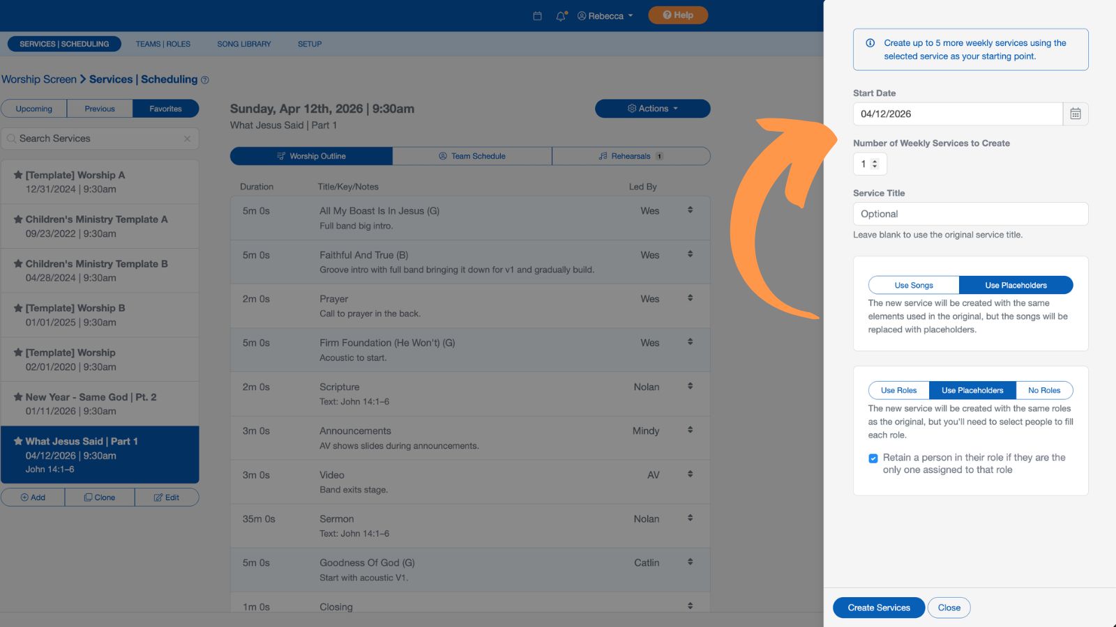Choose the No Roles option
This screenshot has height=627, width=1116.
[1043, 390]
